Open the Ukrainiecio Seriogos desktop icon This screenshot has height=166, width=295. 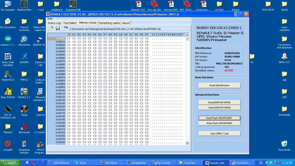[24, 147]
